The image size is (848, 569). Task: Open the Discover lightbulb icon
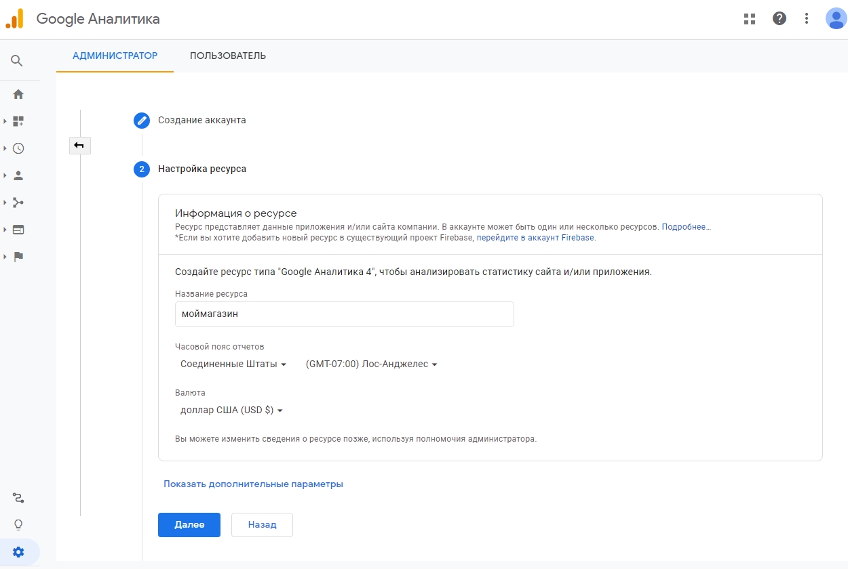click(x=18, y=524)
